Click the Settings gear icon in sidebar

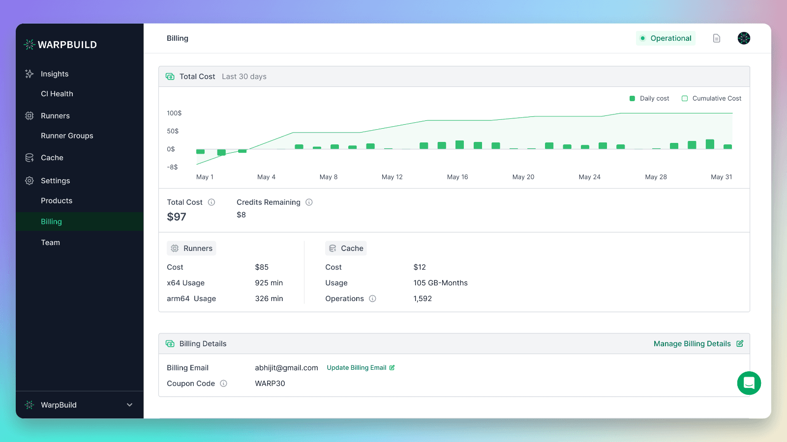[30, 180]
